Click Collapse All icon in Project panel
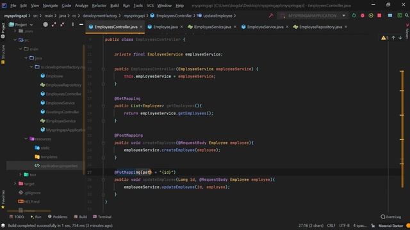 click(x=62, y=24)
